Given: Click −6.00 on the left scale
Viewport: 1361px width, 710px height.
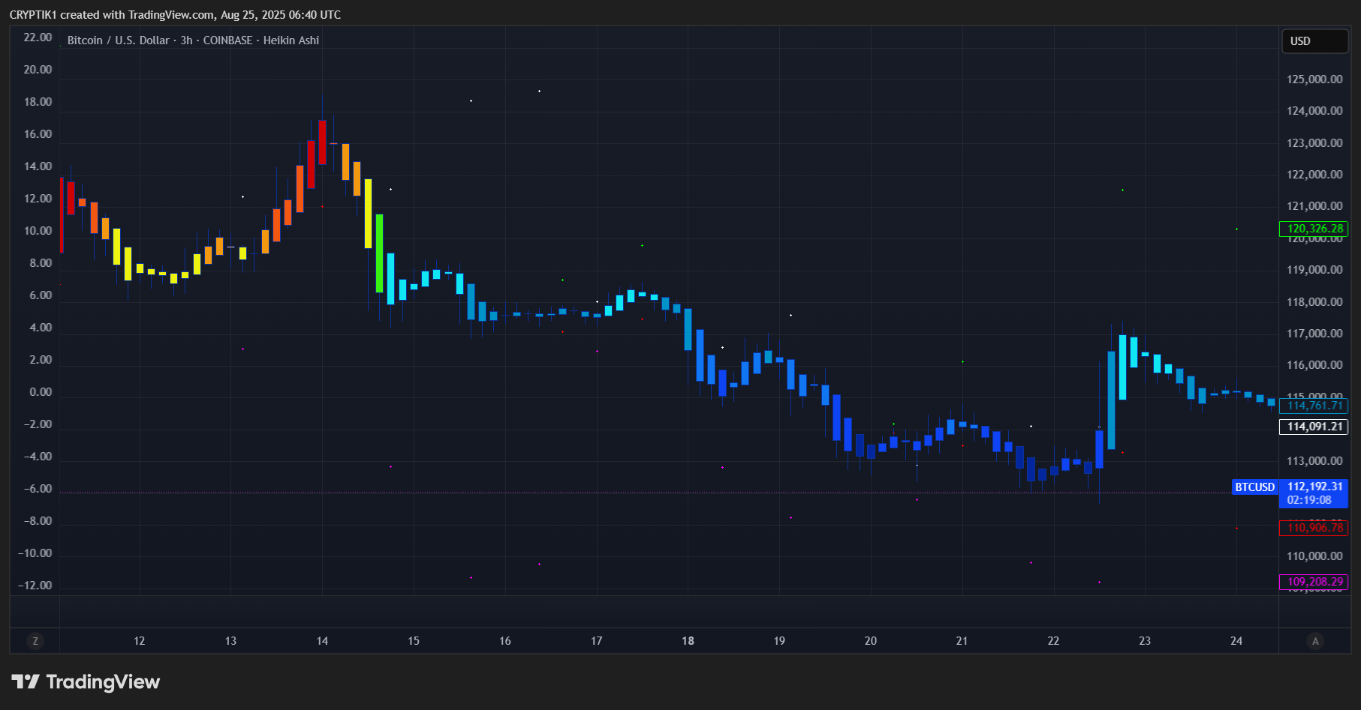Looking at the screenshot, I should (x=38, y=489).
